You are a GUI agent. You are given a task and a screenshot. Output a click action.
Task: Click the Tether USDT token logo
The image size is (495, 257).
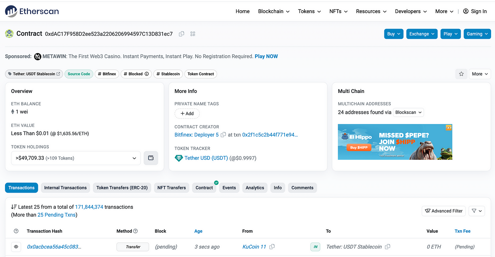[179, 158]
